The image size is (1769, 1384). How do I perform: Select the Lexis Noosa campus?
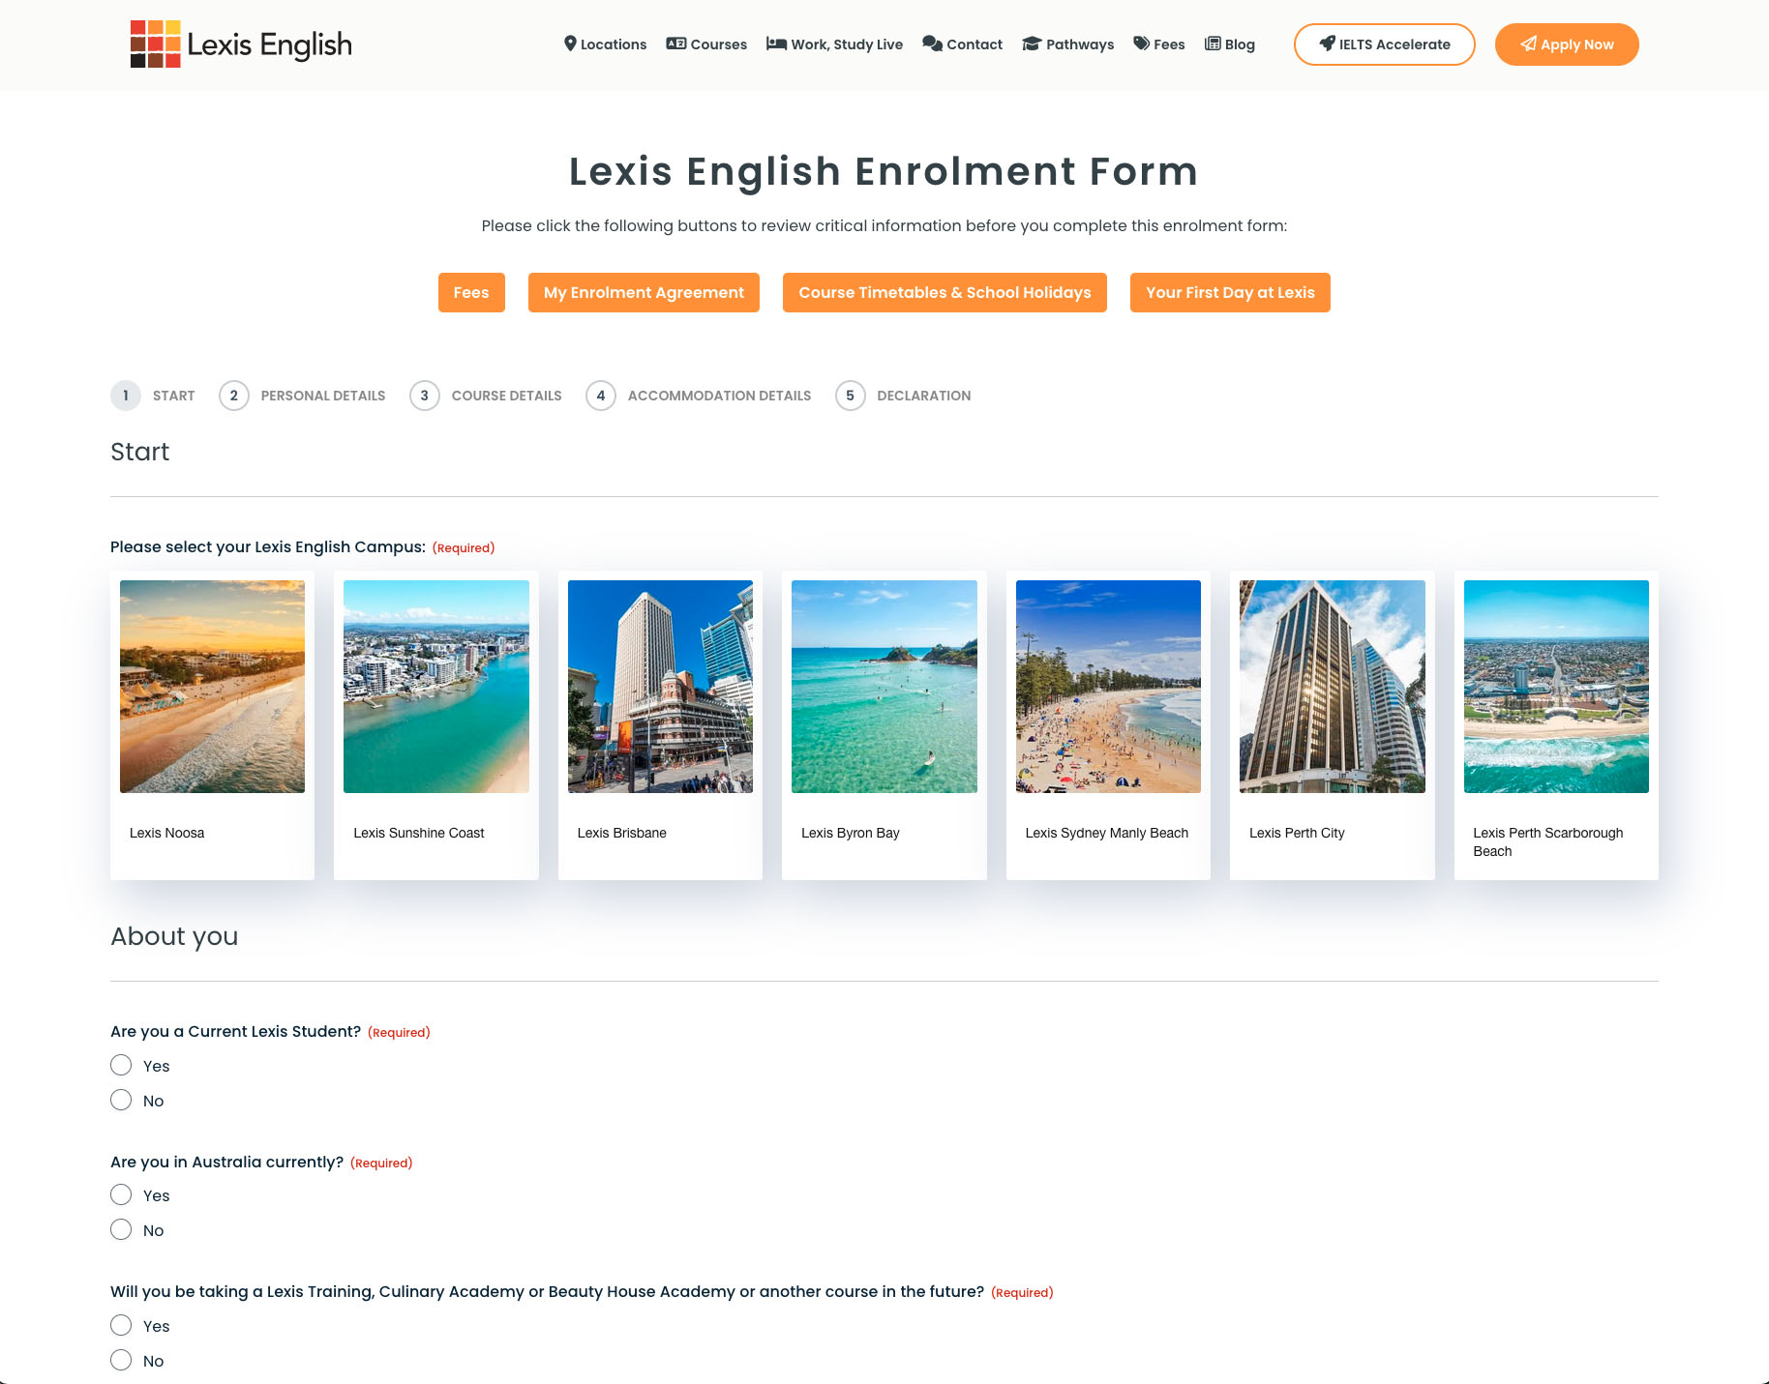pyautogui.click(x=212, y=725)
